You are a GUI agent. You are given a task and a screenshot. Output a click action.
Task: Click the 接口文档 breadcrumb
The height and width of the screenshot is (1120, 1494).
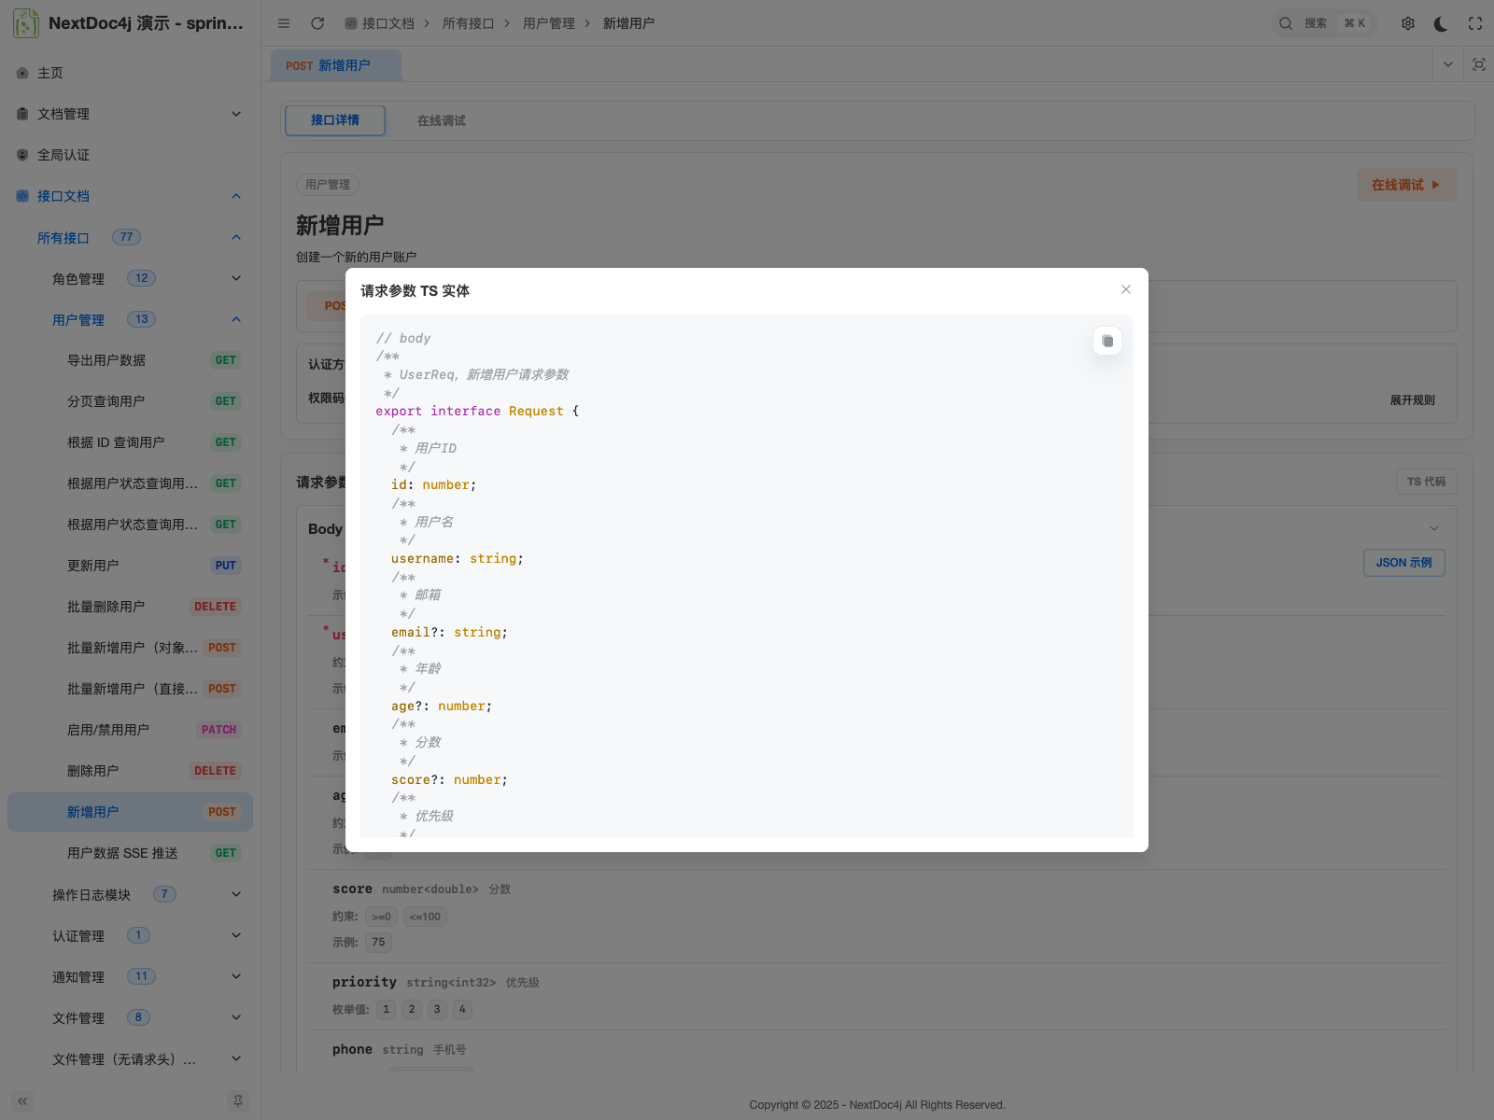379,23
